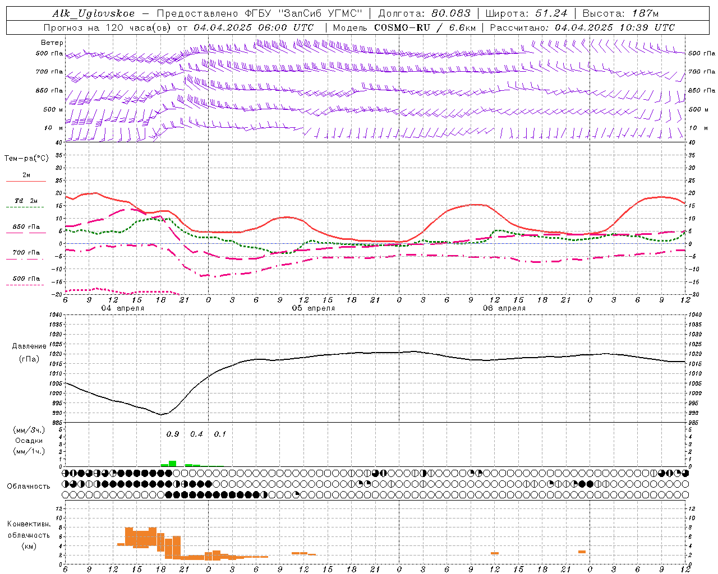This screenshot has width=718, height=574.
Task: Click the 06 апреля date label
Action: 504,308
